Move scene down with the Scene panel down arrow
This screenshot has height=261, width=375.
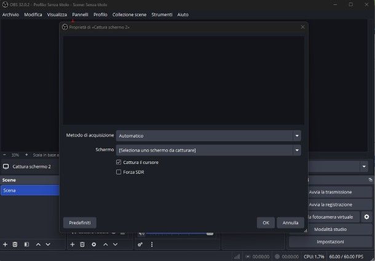coord(48,244)
